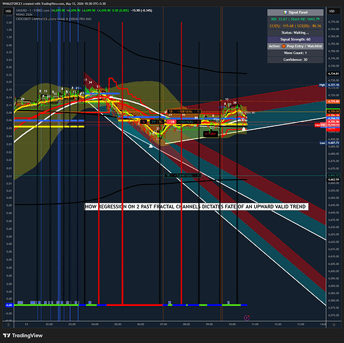Select the XAUUSD FOREX.com symbol legend
344x343 pixels.
(32, 10)
